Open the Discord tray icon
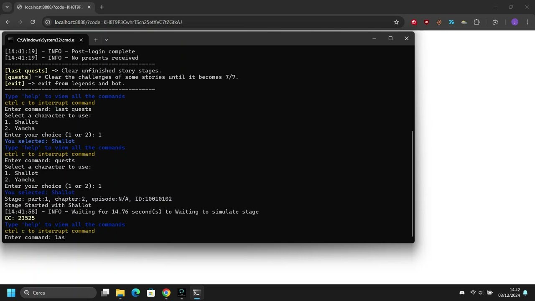The image size is (535, 301). click(x=462, y=293)
